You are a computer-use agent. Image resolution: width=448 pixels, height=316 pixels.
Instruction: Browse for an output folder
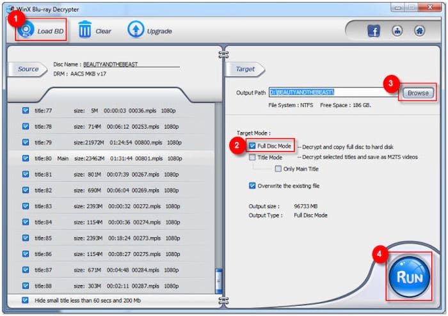pyautogui.click(x=418, y=93)
